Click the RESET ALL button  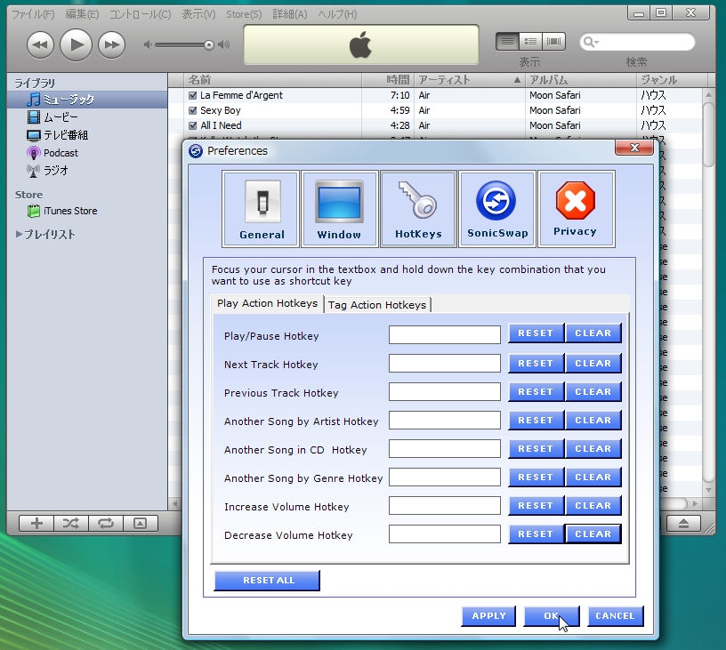[267, 581]
